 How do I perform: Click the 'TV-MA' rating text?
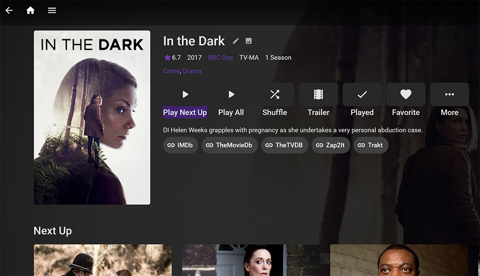pyautogui.click(x=249, y=57)
